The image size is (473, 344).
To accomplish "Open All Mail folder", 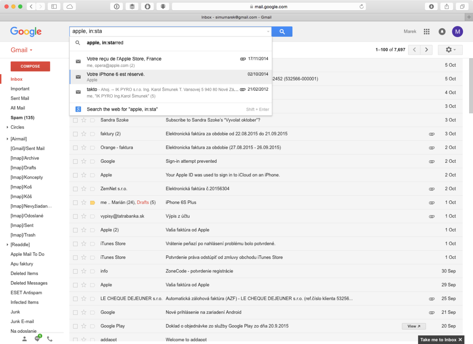I will tap(18, 108).
